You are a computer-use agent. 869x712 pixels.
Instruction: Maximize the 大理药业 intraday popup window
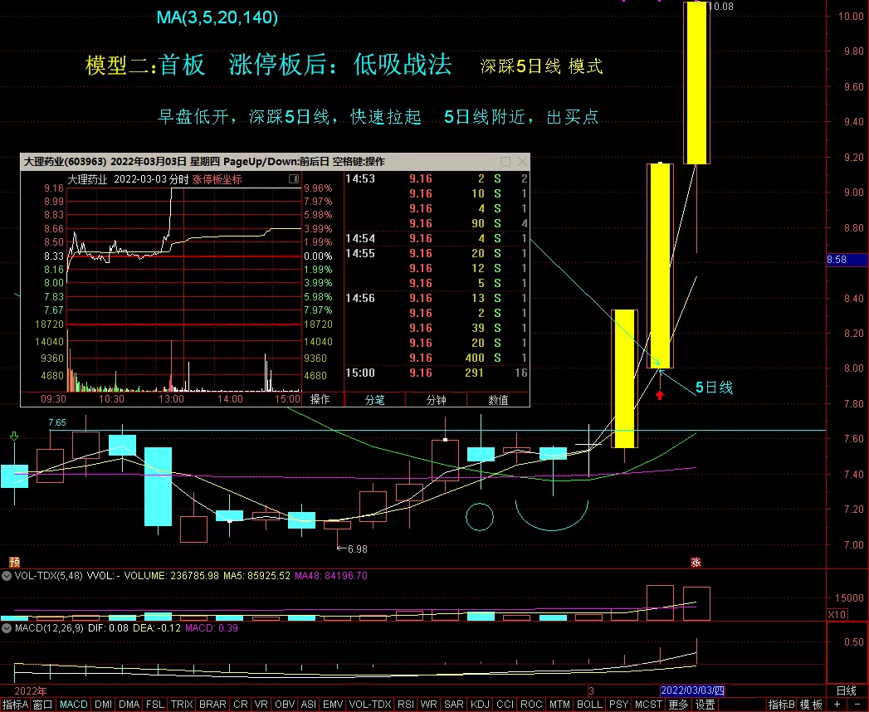(x=505, y=161)
